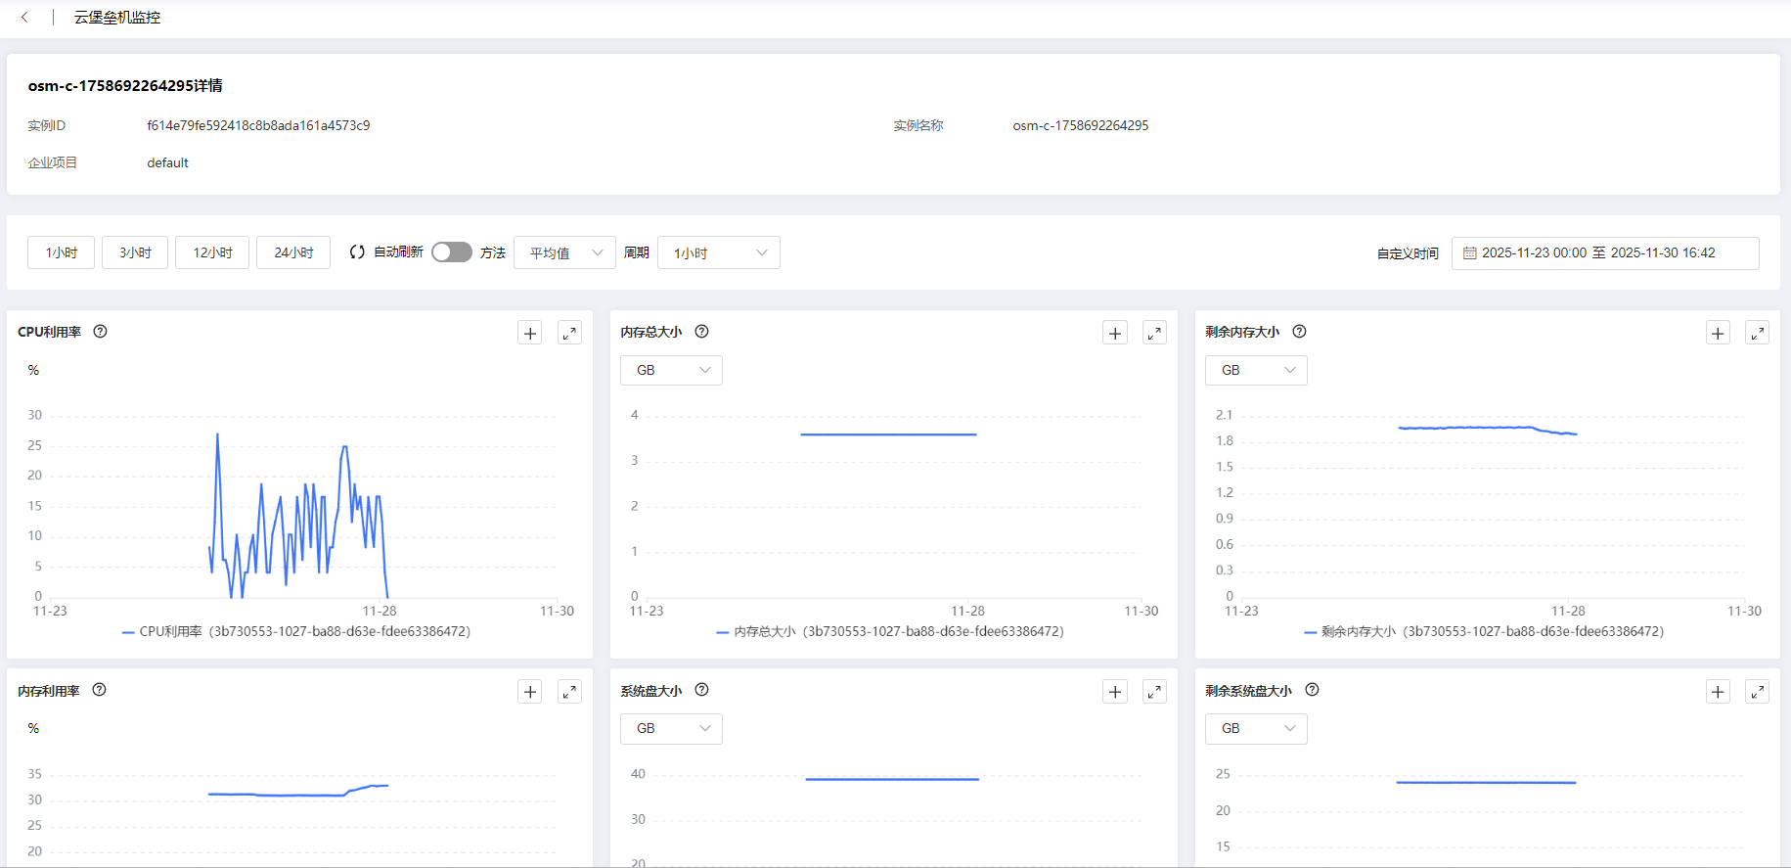Click the plus icon on 系统盘大小 panel

(x=1115, y=692)
